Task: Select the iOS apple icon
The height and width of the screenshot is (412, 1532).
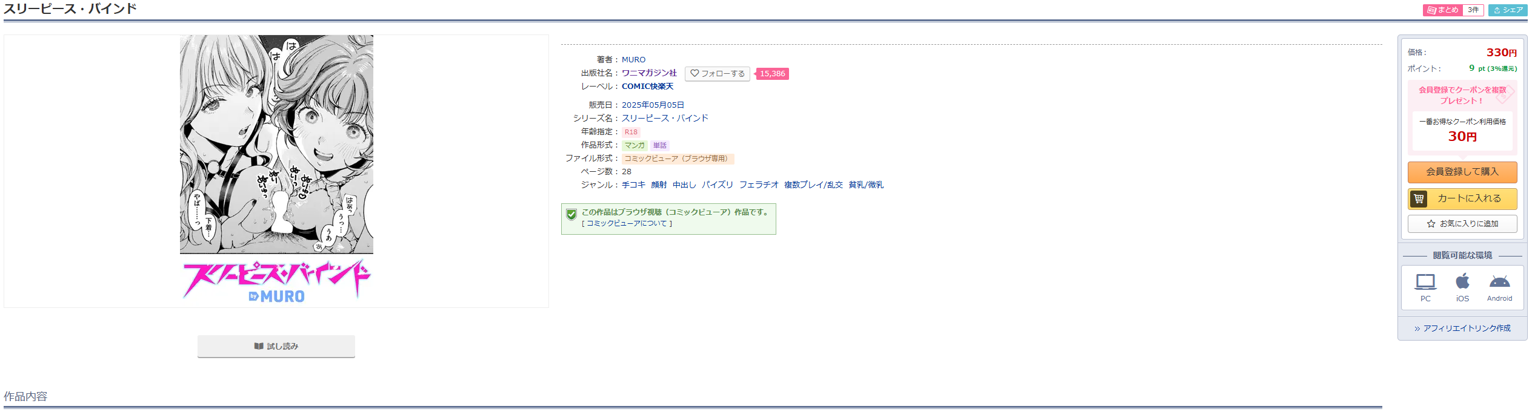Action: [1462, 281]
